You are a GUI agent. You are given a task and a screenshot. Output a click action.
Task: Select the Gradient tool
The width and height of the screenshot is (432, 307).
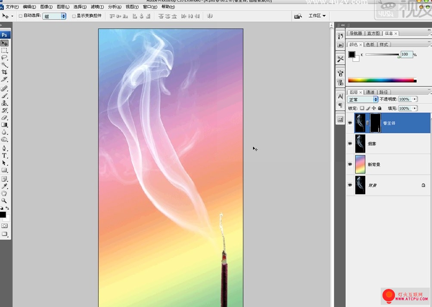(x=4, y=125)
